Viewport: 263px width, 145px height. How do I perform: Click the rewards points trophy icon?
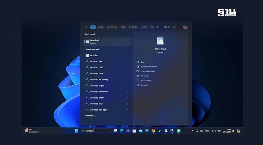[x=169, y=27]
